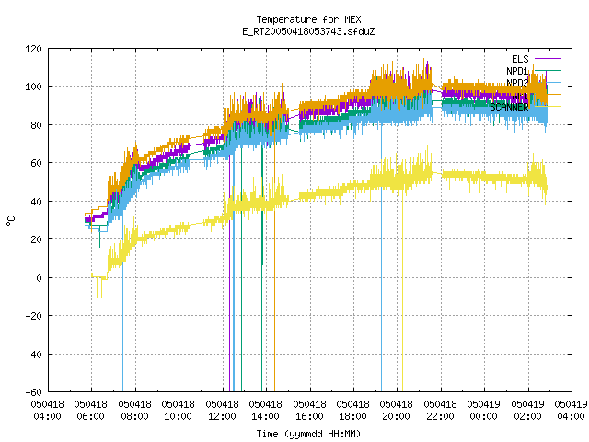The width and height of the screenshot is (589, 442).
Task: Click the 16:00 x-axis tick label
Action: click(309, 416)
